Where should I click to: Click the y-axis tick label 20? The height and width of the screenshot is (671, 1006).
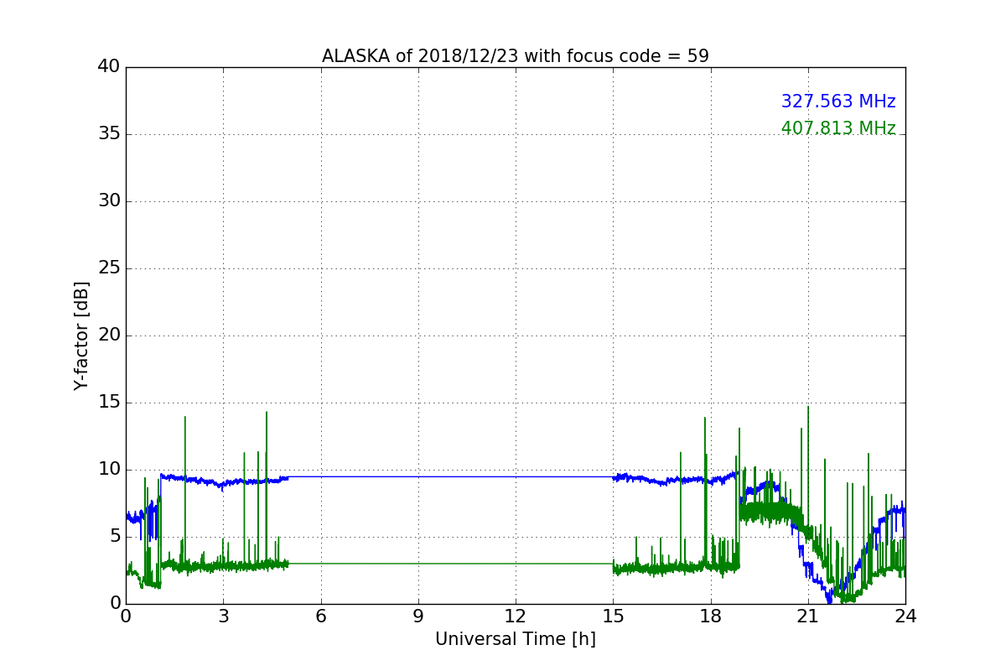[109, 335]
